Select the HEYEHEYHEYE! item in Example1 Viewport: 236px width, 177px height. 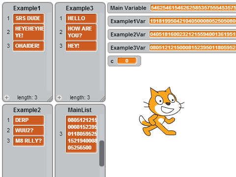tap(29, 32)
